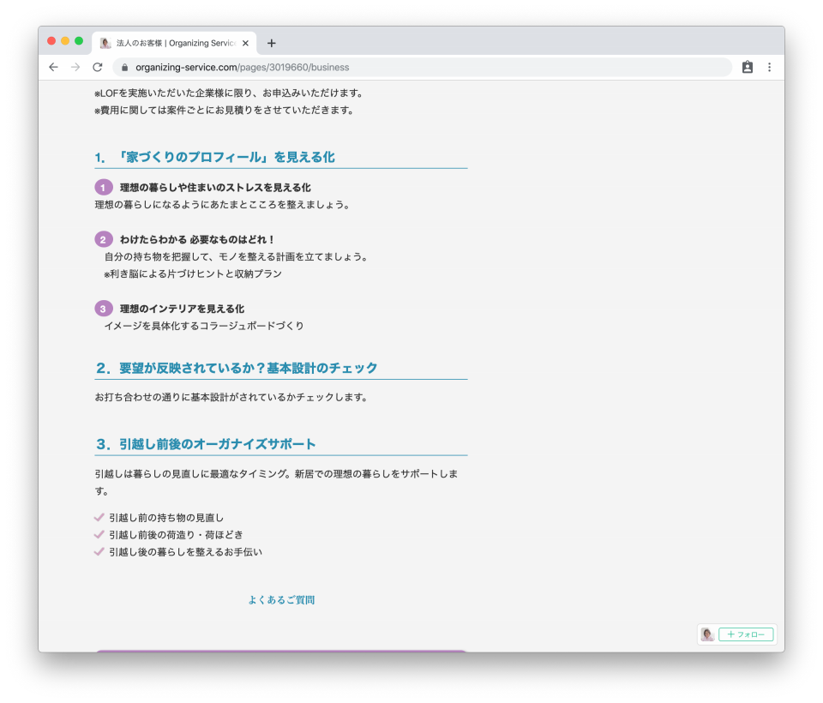The image size is (823, 703).
Task: Click the browser forward arrow
Action: point(75,67)
